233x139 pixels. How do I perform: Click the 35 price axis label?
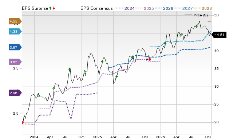point(216,69)
